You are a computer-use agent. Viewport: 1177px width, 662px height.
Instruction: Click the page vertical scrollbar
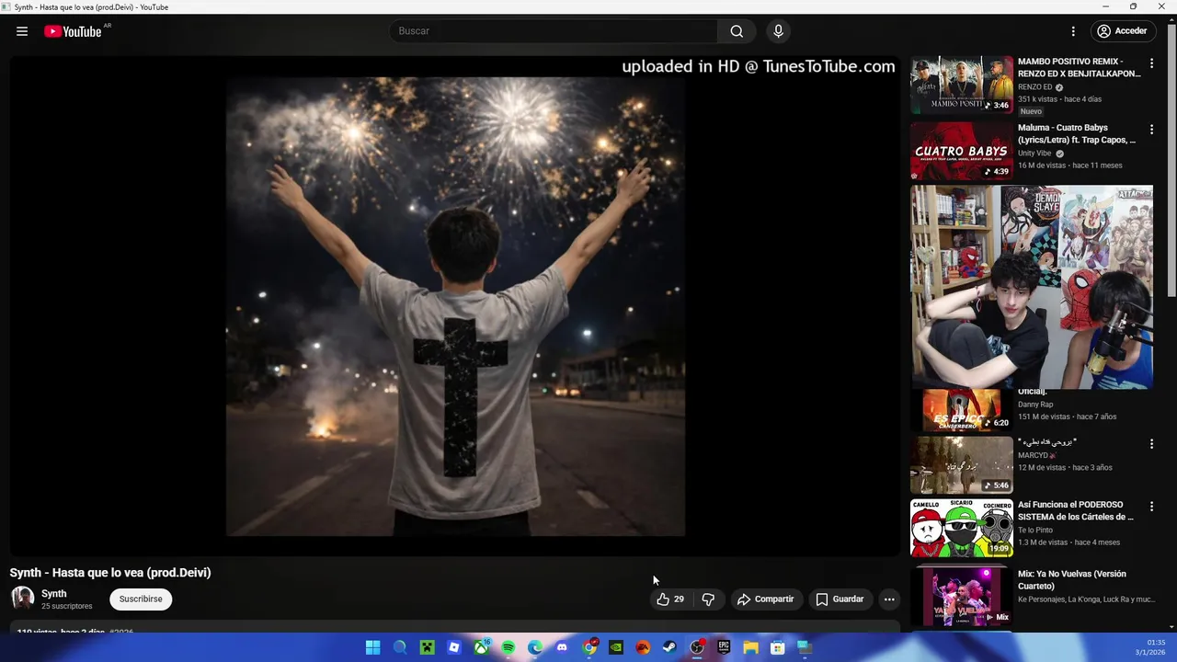(1171, 161)
